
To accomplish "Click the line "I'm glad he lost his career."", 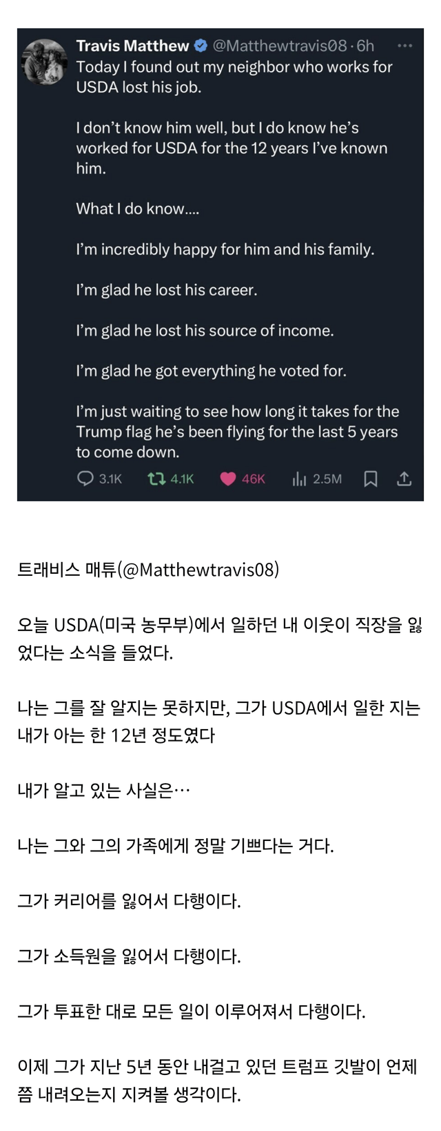I will click(x=166, y=290).
